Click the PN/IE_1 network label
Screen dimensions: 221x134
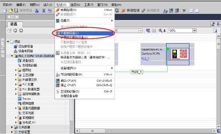coord(136,72)
